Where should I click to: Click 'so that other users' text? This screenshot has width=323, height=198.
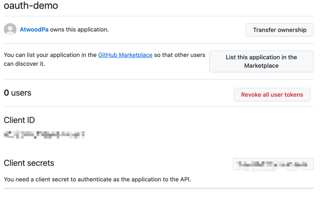click(x=179, y=55)
